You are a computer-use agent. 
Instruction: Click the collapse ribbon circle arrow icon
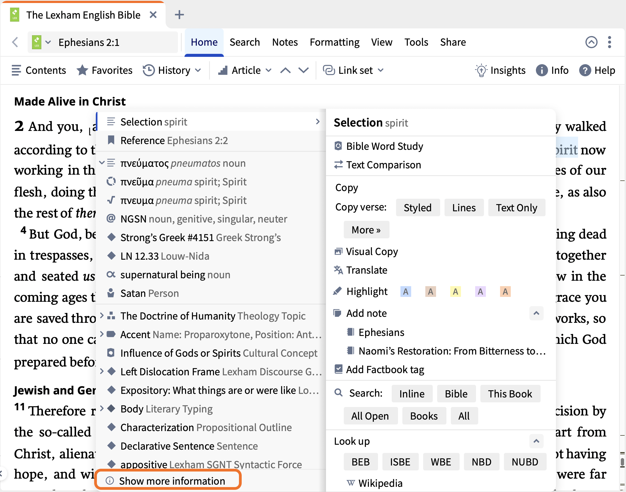pyautogui.click(x=591, y=42)
